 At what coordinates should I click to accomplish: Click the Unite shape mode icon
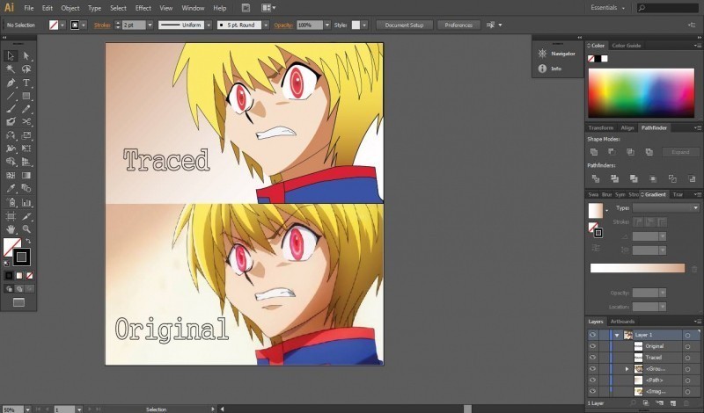click(594, 152)
